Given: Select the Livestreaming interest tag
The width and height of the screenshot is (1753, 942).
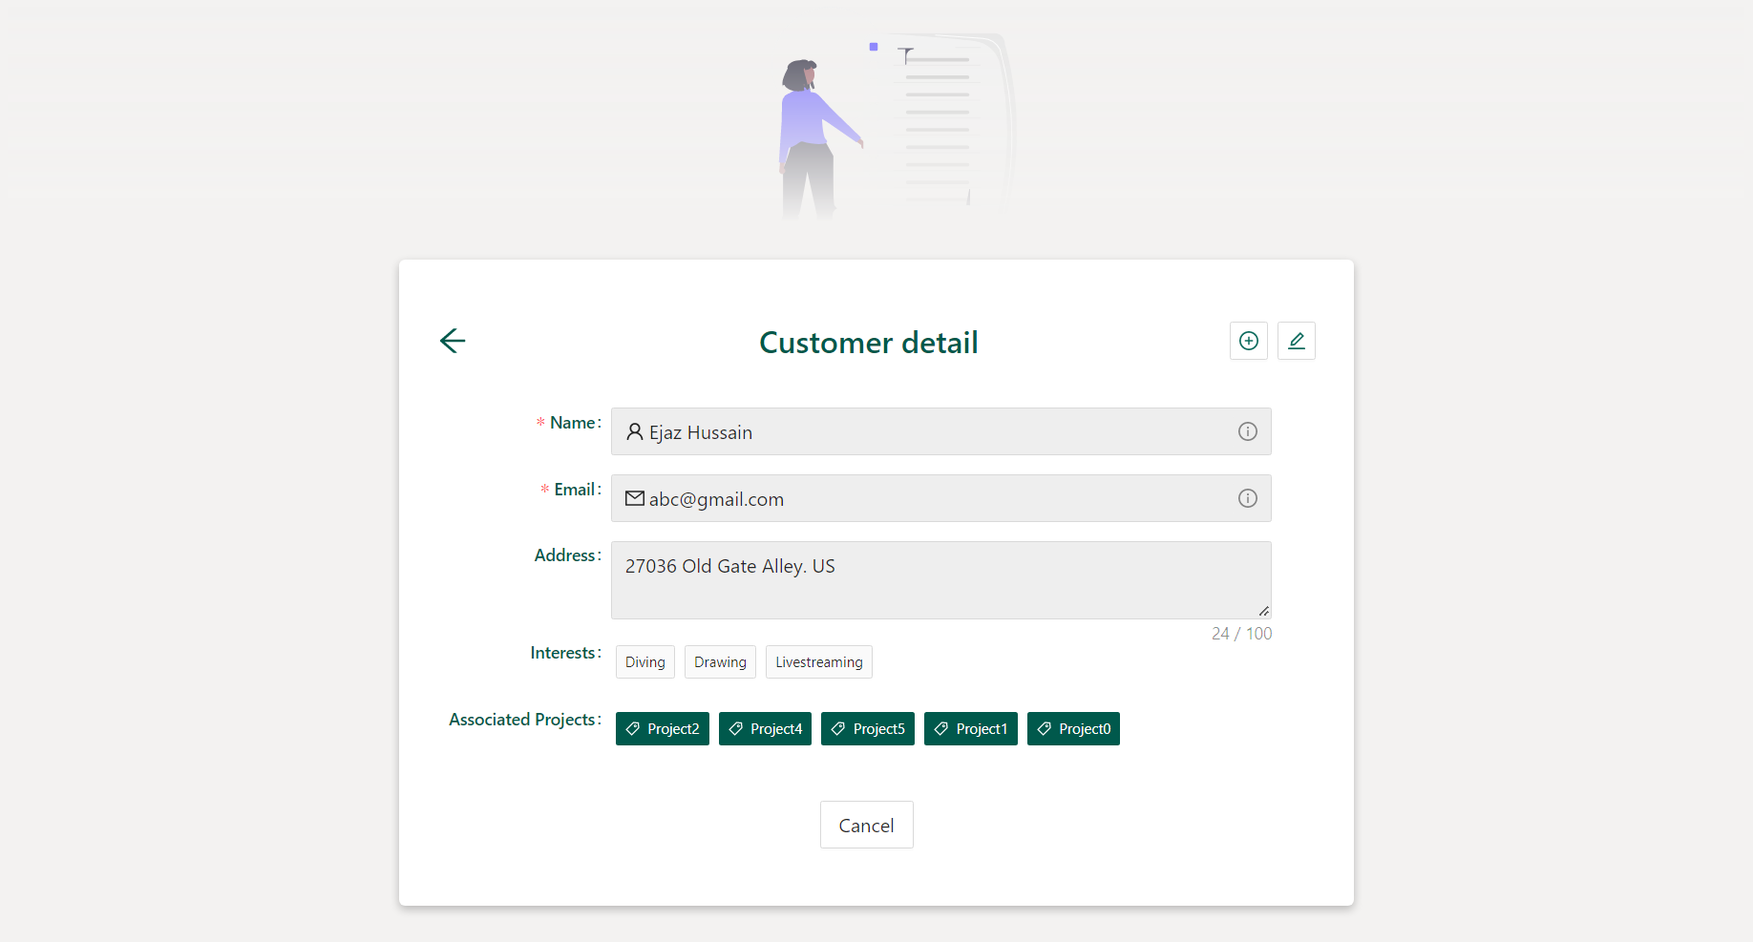Looking at the screenshot, I should tap(819, 662).
